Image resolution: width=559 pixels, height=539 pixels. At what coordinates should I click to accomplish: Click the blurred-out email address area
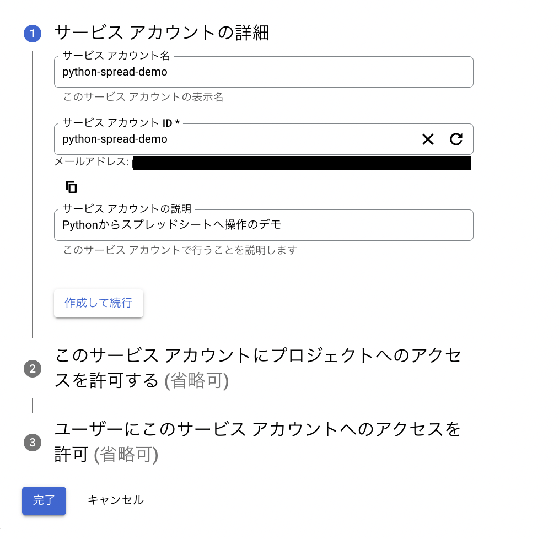coord(302,163)
